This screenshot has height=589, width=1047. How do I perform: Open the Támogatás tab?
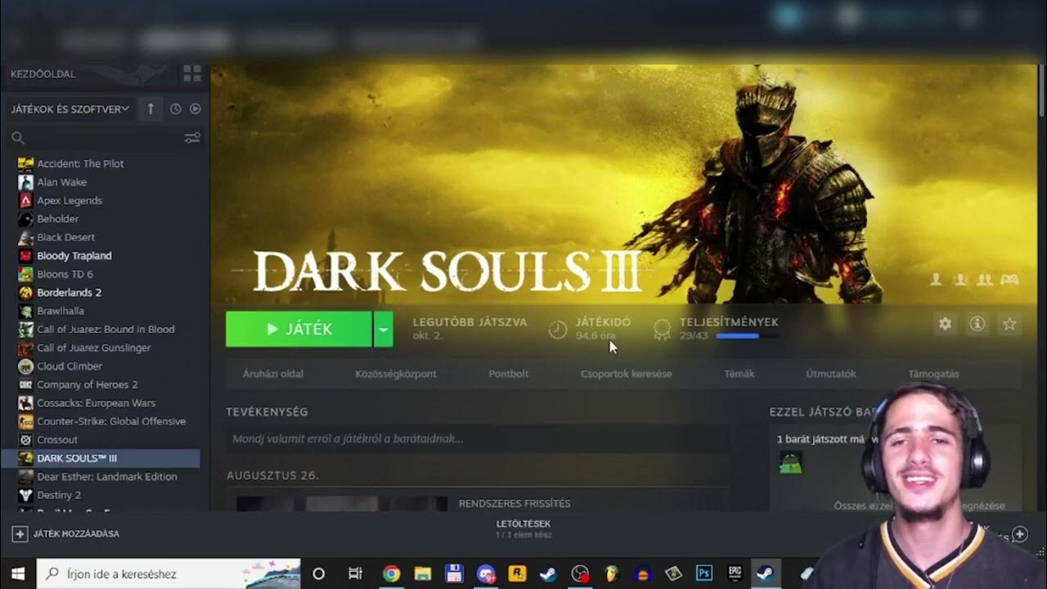[934, 374]
